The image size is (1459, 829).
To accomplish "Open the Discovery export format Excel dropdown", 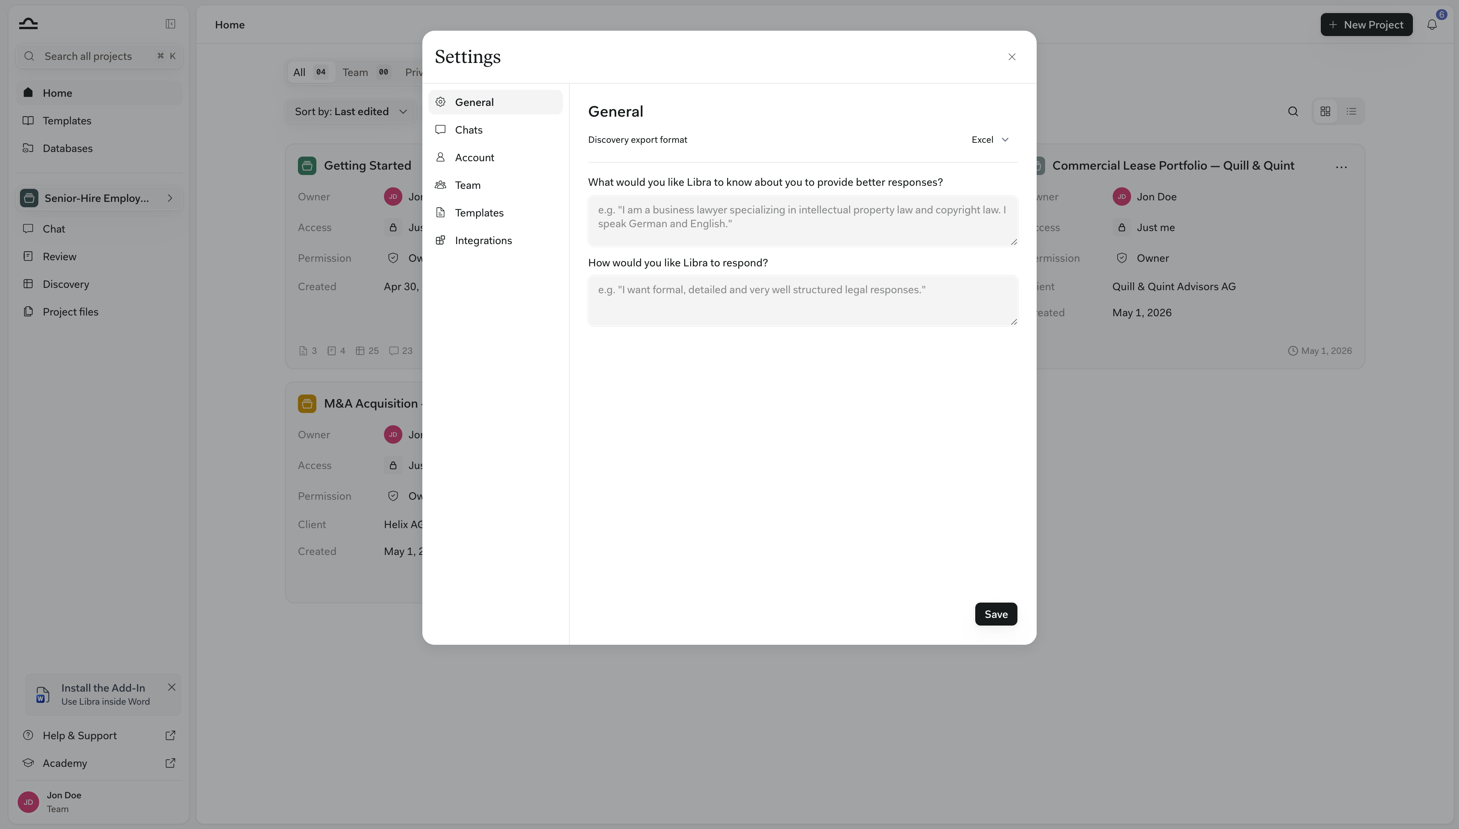I will tap(990, 139).
